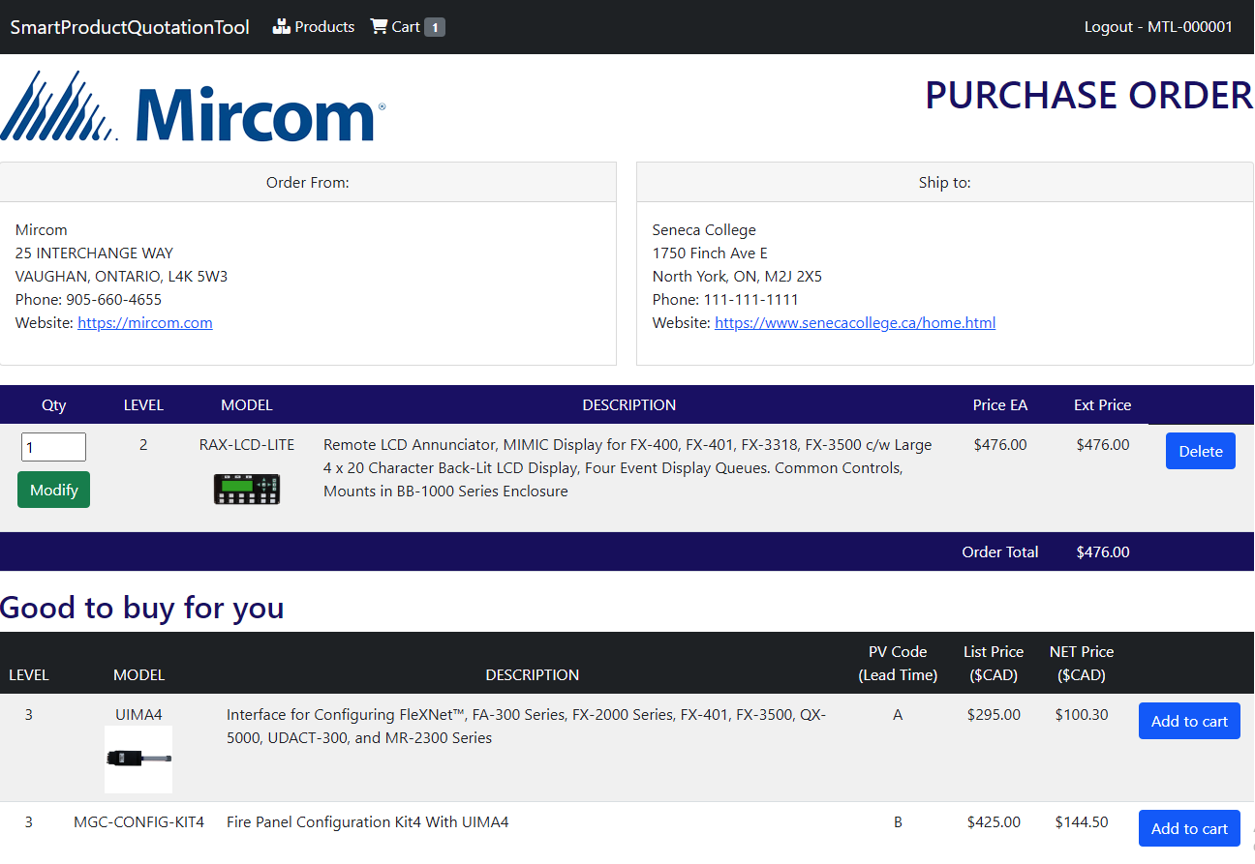Click the $144.50 net price
This screenshot has width=1255, height=864.
pyautogui.click(x=1082, y=822)
